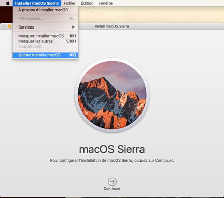
Task: Click the Continuer arrow icon
Action: [x=112, y=182]
